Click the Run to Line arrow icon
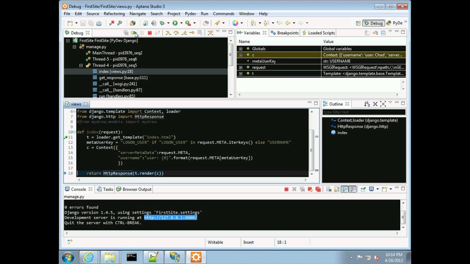The image size is (470, 264). click(x=192, y=33)
